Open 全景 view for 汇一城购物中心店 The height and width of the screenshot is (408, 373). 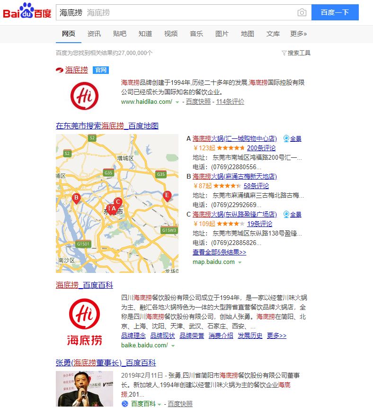[x=293, y=139]
